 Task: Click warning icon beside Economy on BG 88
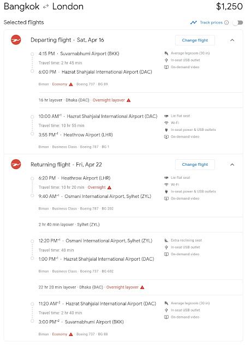click(71, 334)
